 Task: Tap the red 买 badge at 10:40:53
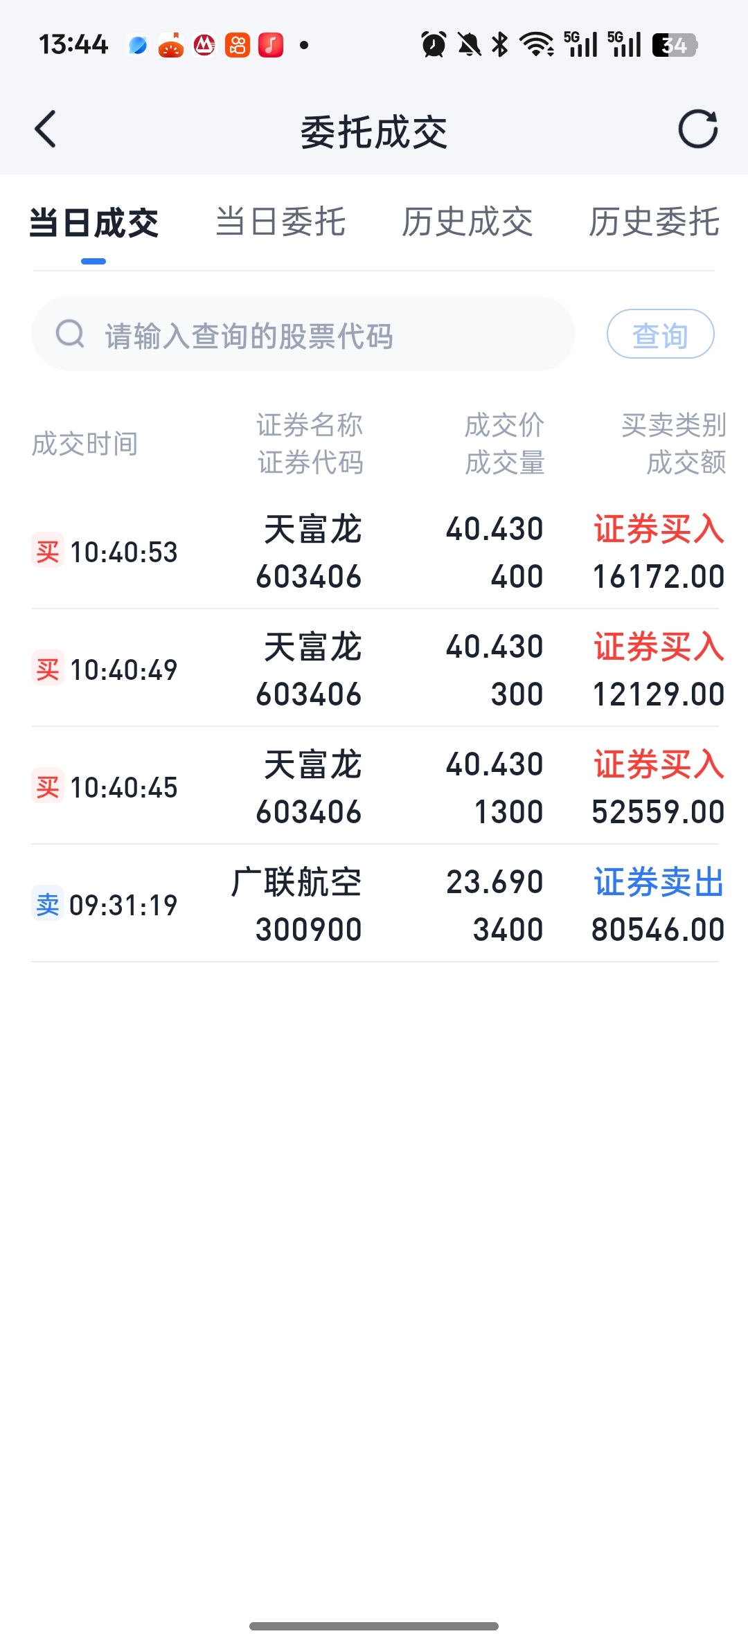point(48,551)
